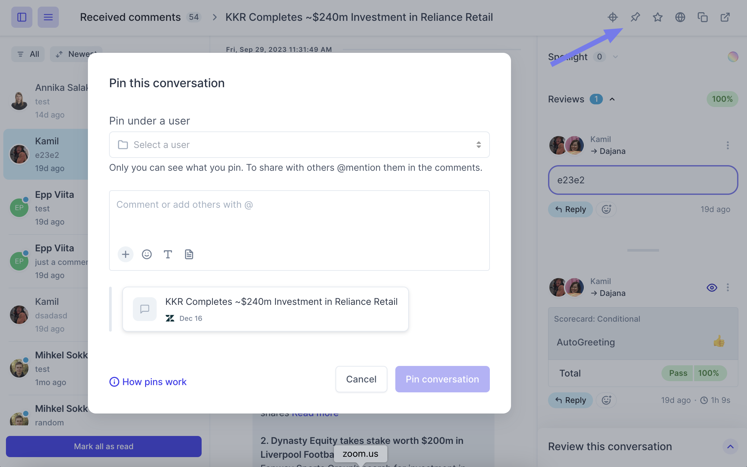Image resolution: width=747 pixels, height=467 pixels.
Task: Click the rich text formatting icon in comment
Action: [168, 254]
